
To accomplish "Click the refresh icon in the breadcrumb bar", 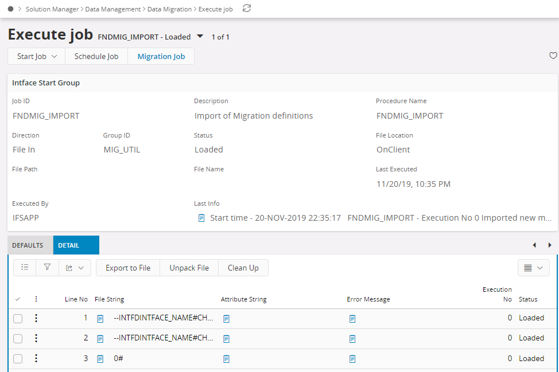I will click(x=246, y=9).
